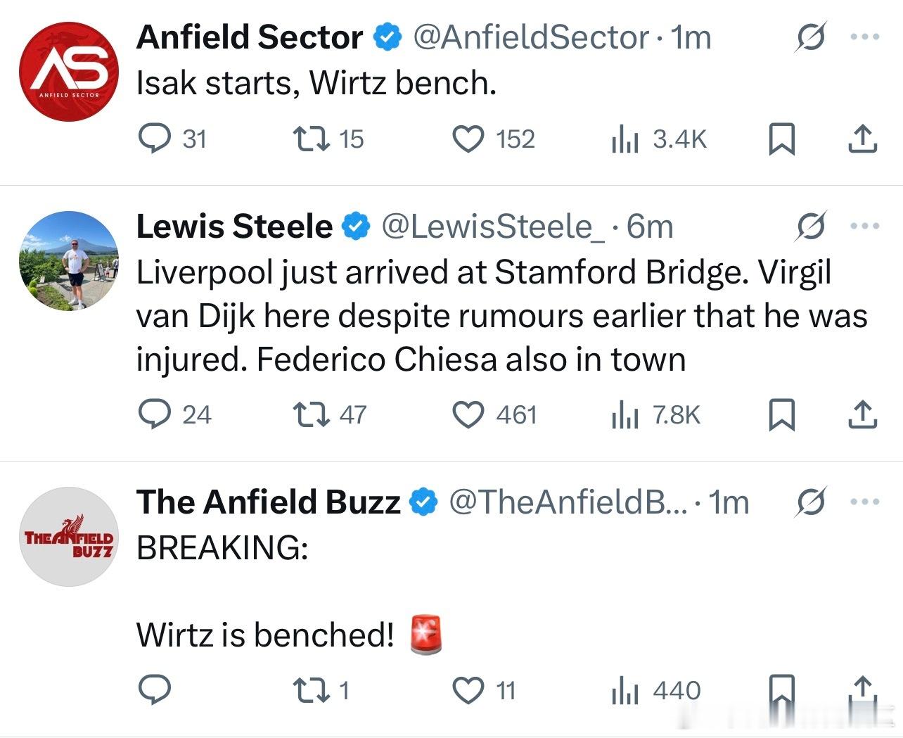Viewport: 903px width, 738px height.
Task: Like The Anfield Buzz Wirtz tweet
Action: tap(468, 690)
